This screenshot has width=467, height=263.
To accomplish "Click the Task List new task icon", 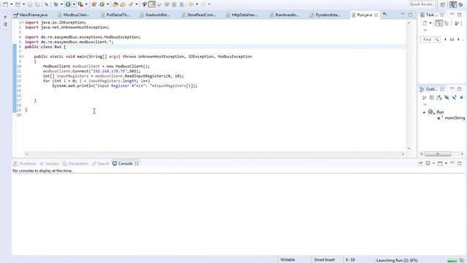I will tap(425, 23).
